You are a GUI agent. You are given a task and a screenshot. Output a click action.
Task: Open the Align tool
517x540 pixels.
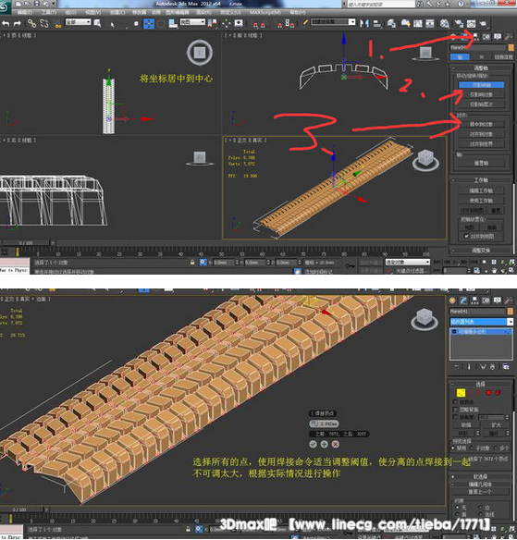click(x=377, y=23)
